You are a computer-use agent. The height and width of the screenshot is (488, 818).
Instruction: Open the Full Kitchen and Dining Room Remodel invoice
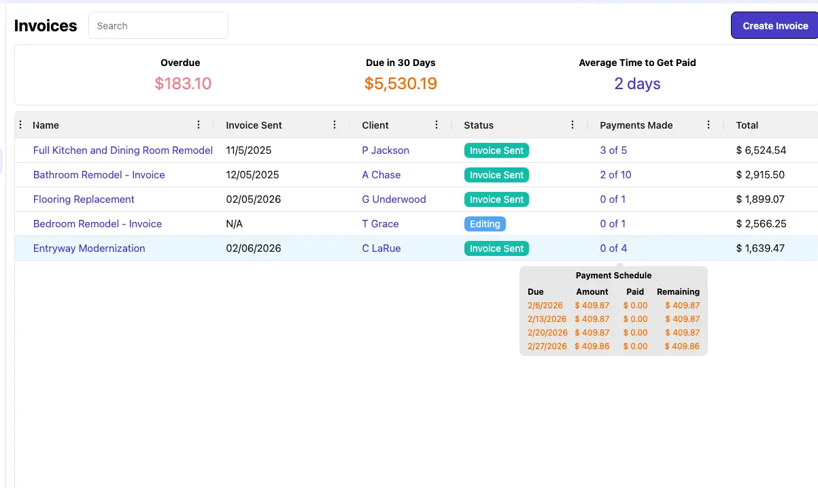pos(122,150)
